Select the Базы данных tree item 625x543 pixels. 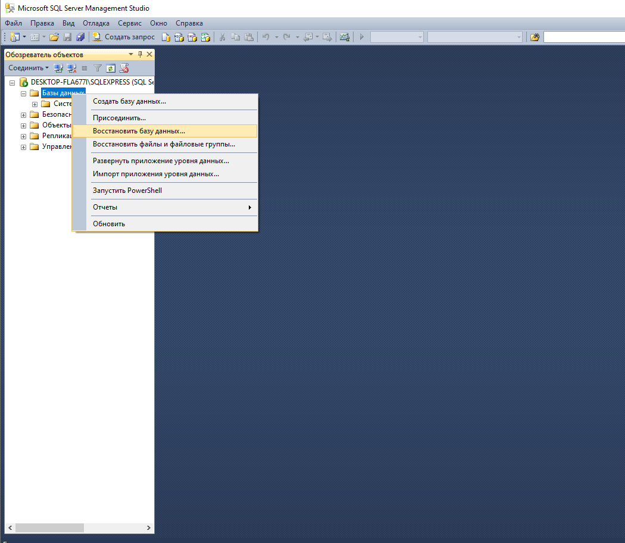coord(63,93)
